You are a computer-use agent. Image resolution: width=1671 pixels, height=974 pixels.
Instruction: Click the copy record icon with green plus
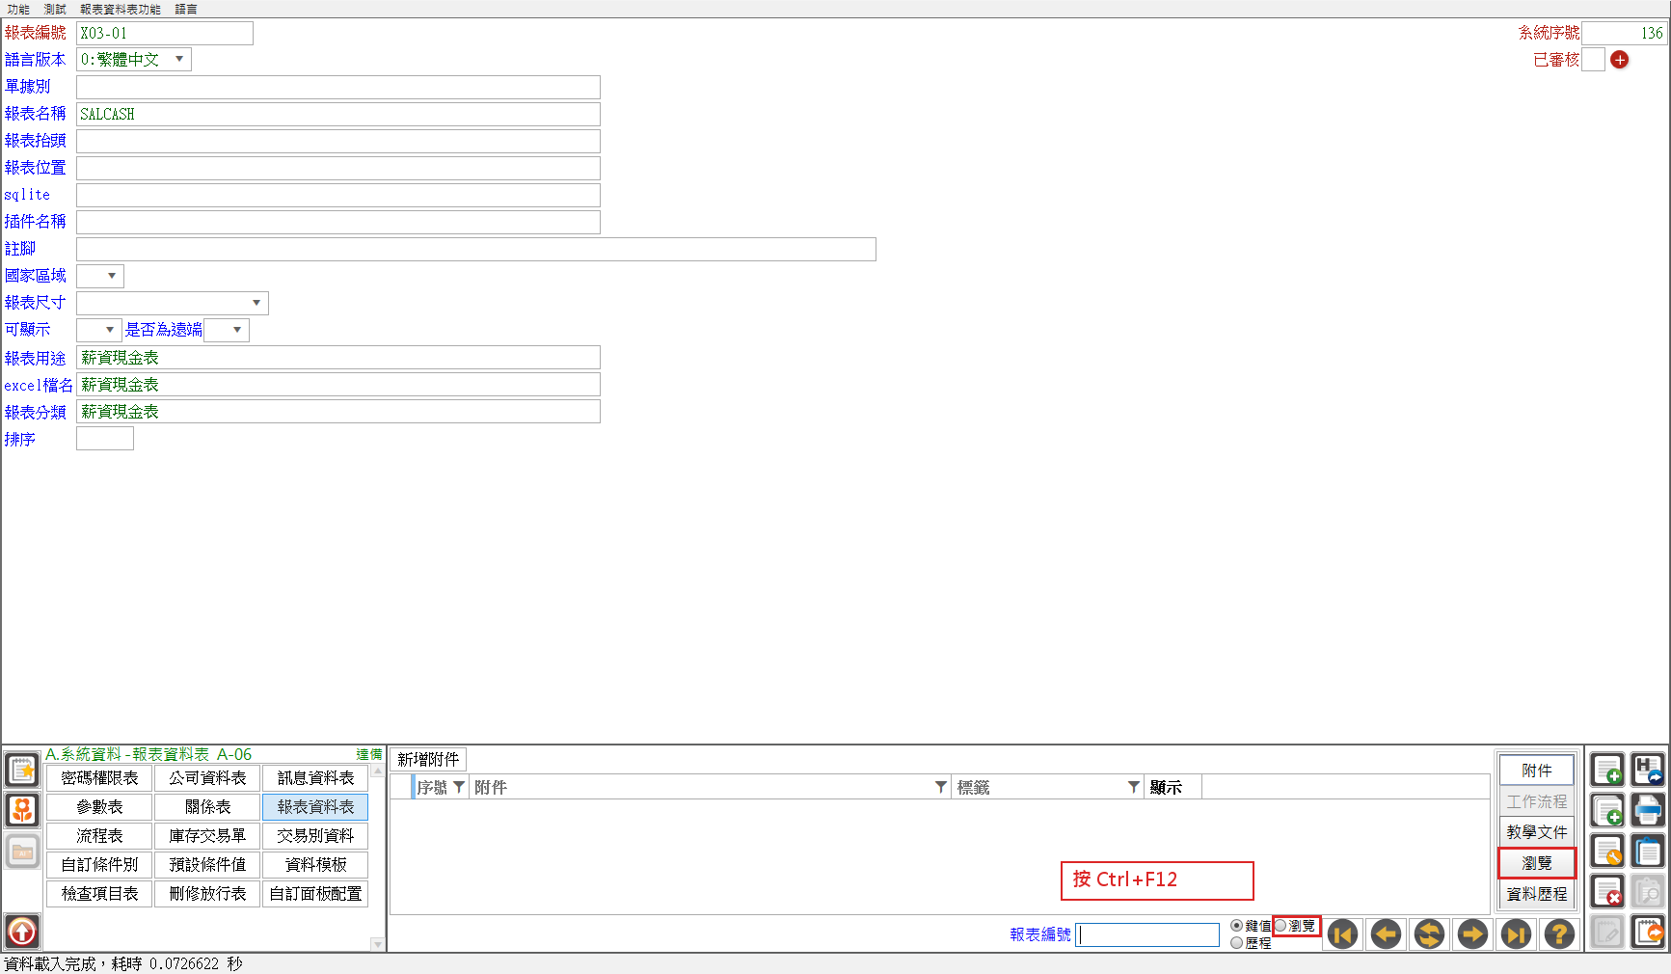tap(1607, 811)
